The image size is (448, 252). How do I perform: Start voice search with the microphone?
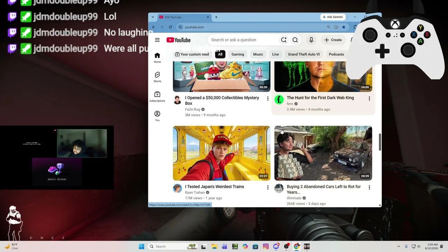tap(311, 40)
